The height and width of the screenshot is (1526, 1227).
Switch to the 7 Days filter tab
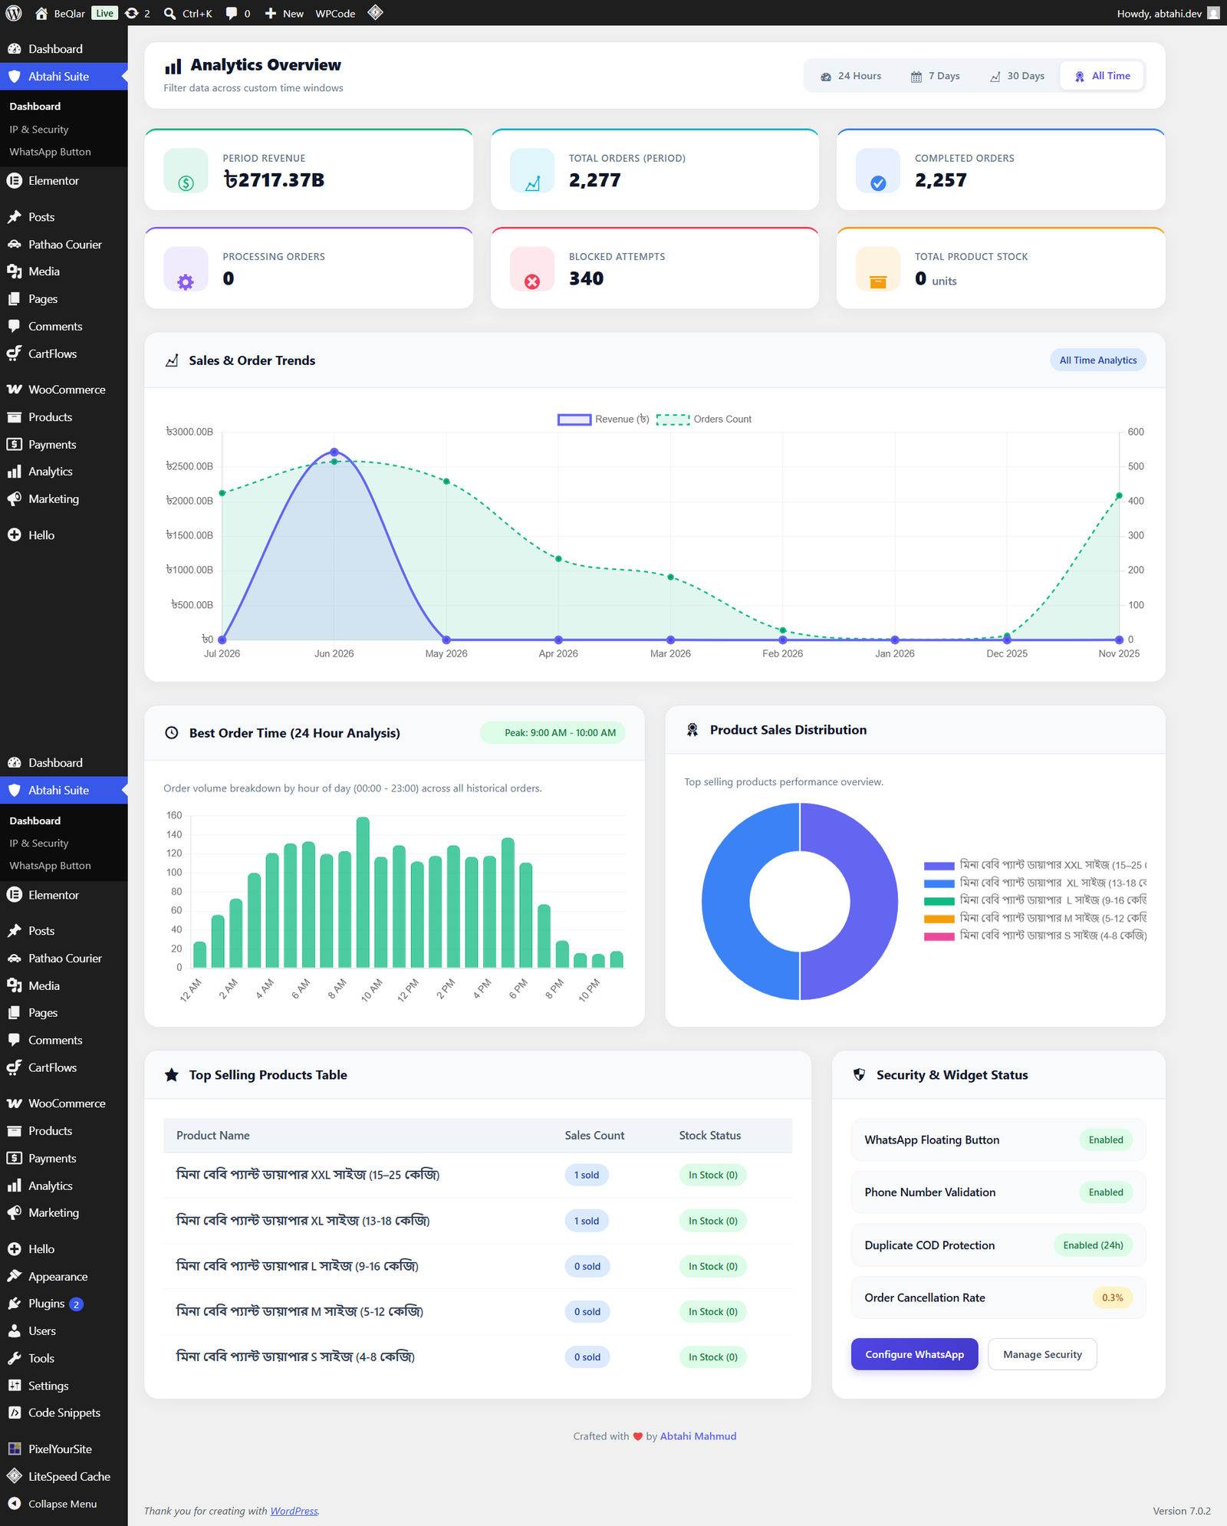coord(936,76)
